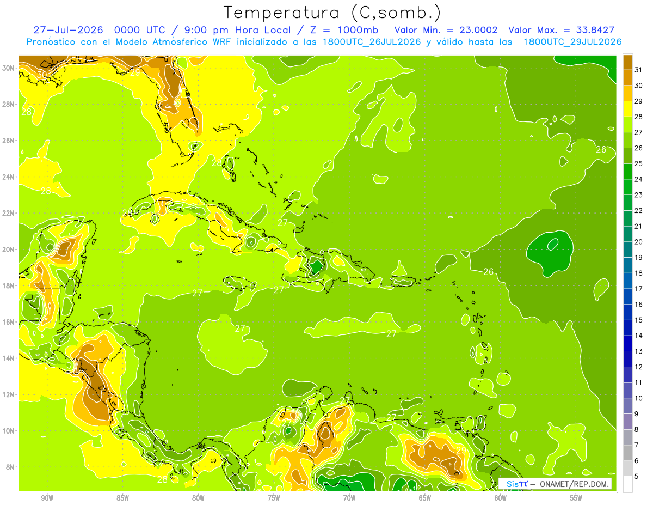Click the legend swatch between 24 and 25

click(627, 172)
